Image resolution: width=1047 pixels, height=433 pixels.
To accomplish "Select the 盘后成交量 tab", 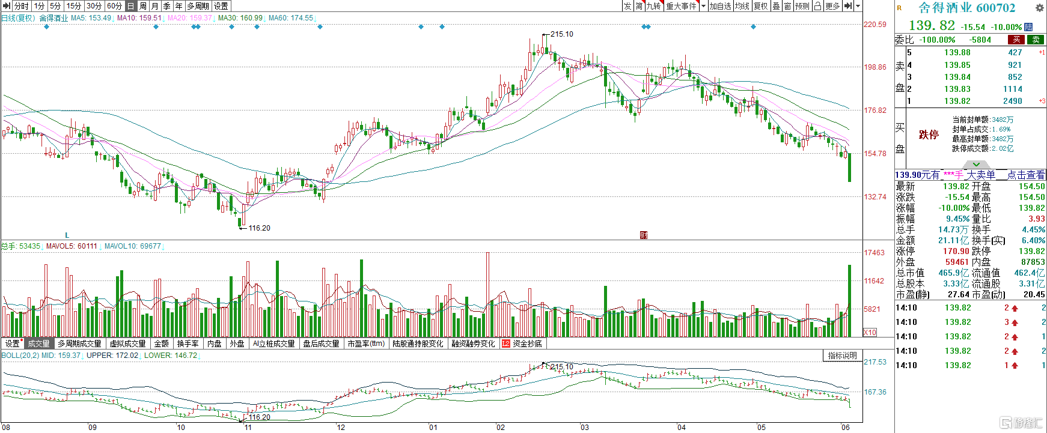I will [321, 344].
